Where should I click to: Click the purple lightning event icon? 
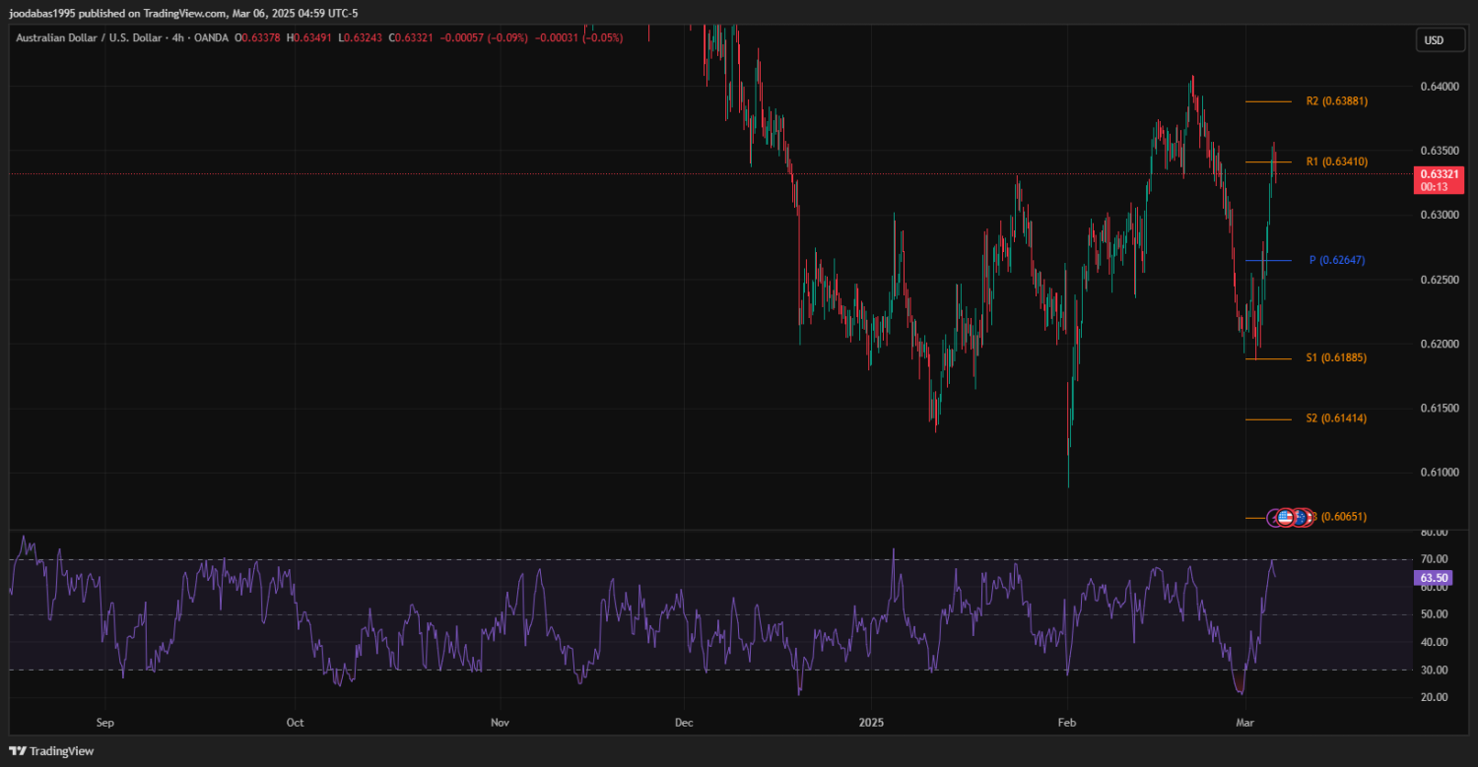(x=1274, y=517)
